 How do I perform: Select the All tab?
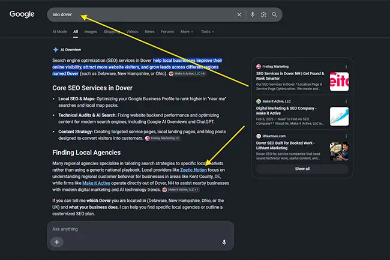click(x=76, y=32)
